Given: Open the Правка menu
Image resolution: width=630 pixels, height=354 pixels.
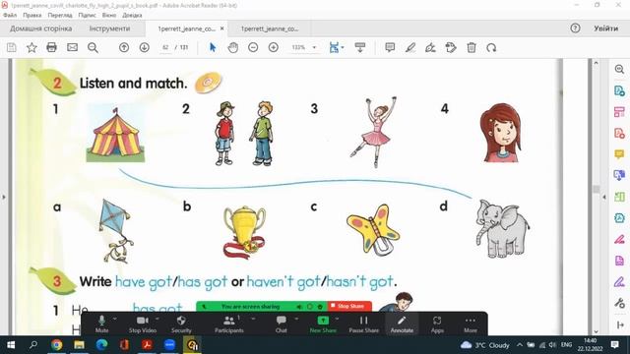Looking at the screenshot, I should [32, 15].
